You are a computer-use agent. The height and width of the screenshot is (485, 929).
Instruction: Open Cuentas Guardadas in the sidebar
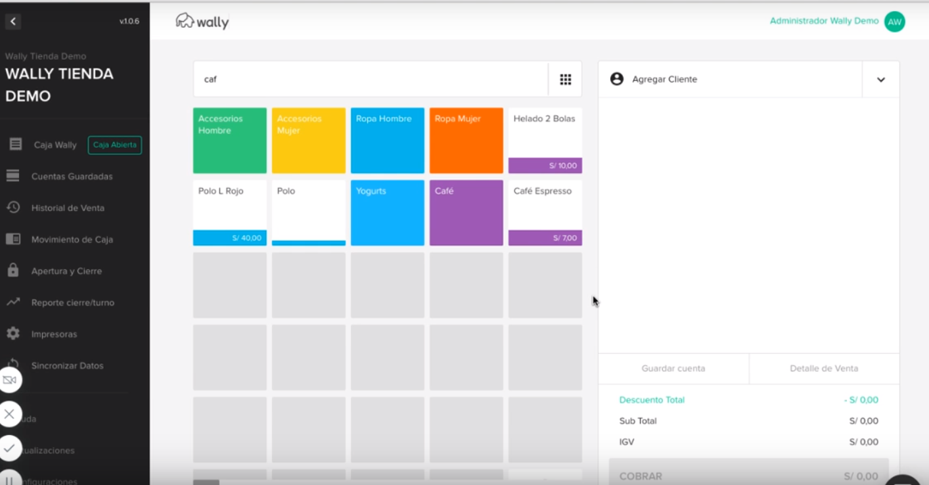[72, 176]
